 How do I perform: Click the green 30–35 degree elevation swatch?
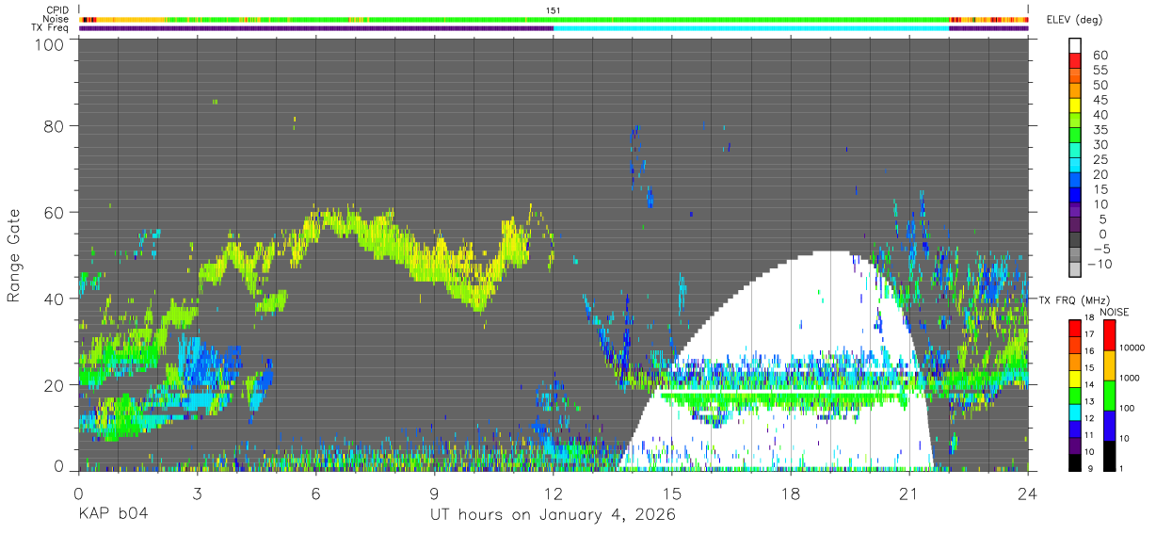tap(1075, 136)
